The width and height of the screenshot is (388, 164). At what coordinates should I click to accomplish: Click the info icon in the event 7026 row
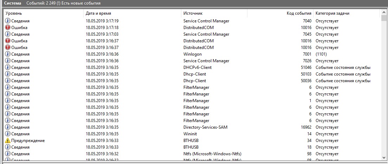[x=8, y=61]
